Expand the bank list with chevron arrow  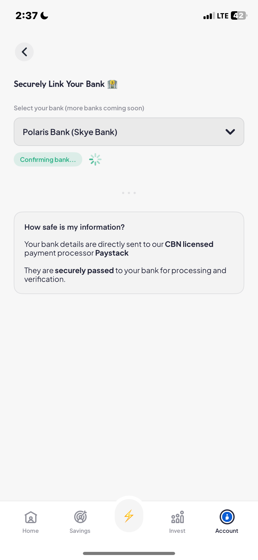click(x=230, y=132)
